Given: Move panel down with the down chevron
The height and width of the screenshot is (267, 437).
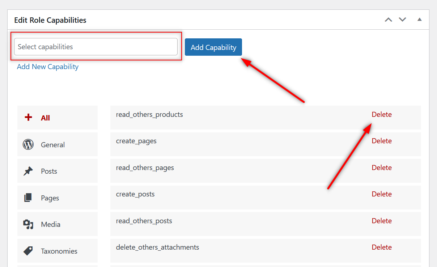Looking at the screenshot, I should tap(402, 20).
